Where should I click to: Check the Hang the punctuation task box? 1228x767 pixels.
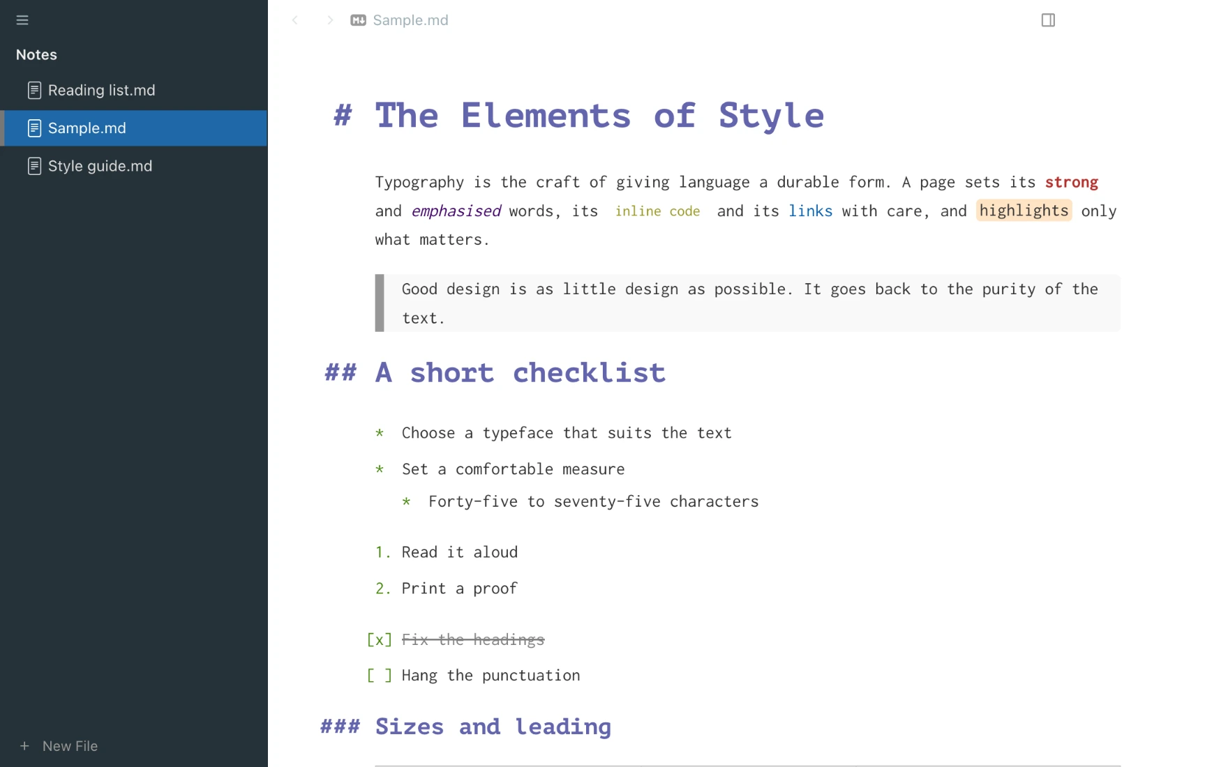[380, 676]
